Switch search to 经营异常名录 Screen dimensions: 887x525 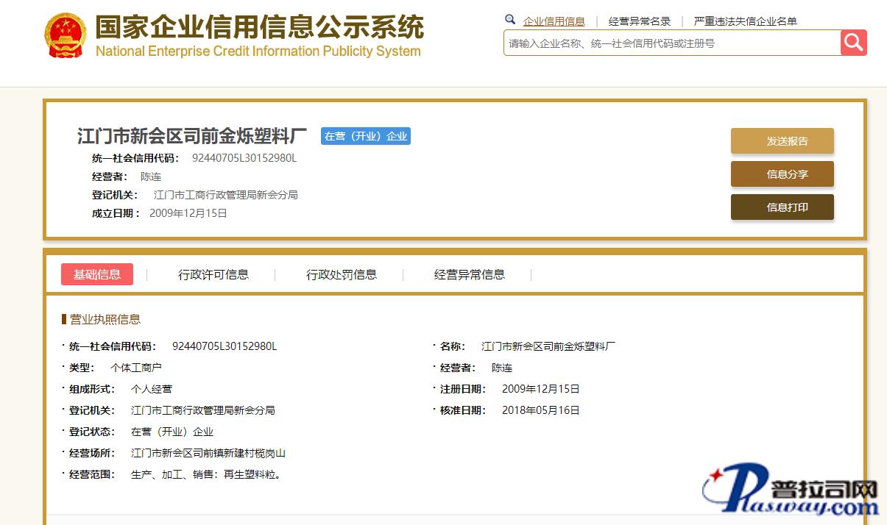[639, 21]
